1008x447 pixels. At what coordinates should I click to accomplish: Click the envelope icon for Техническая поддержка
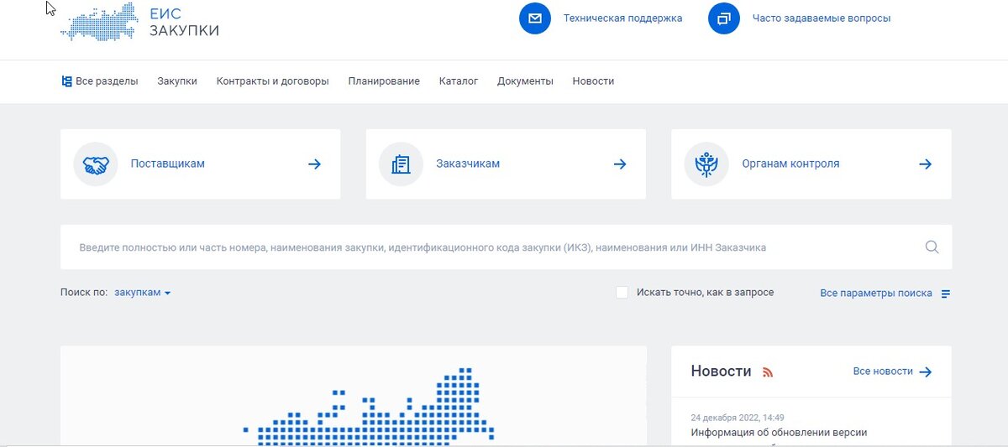click(535, 18)
